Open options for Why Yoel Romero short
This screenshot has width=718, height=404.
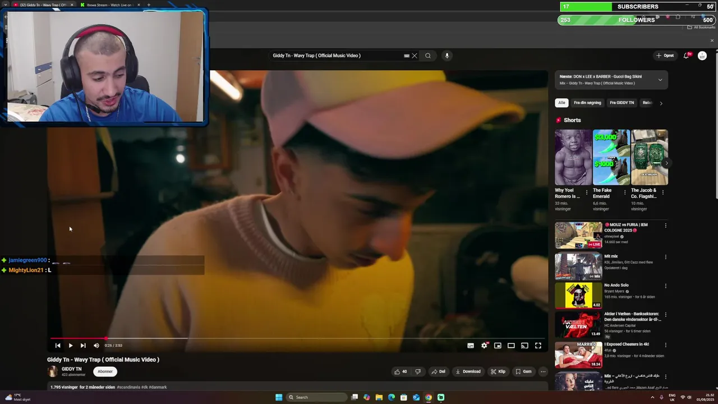[587, 192]
